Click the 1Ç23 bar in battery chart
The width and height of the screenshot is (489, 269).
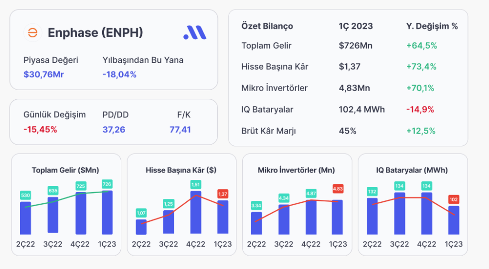[x=454, y=220]
